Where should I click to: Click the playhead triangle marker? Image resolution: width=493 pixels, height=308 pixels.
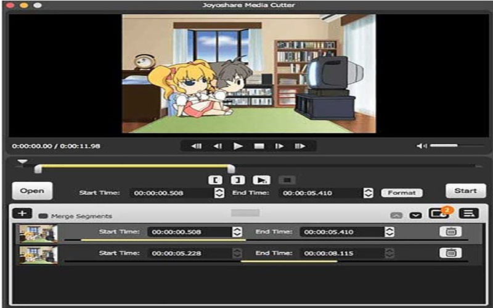22,162
